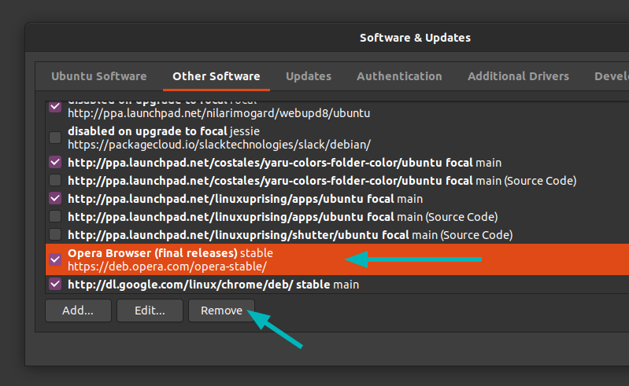629x386 pixels.
Task: Enable linuxuprising shutter Source Code checkbox
Action: click(55, 234)
